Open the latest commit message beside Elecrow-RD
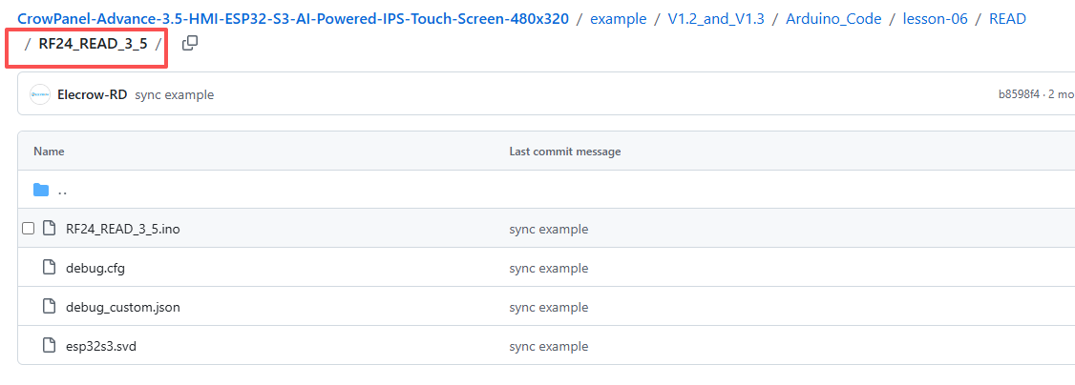This screenshot has width=1075, height=385. pos(174,94)
